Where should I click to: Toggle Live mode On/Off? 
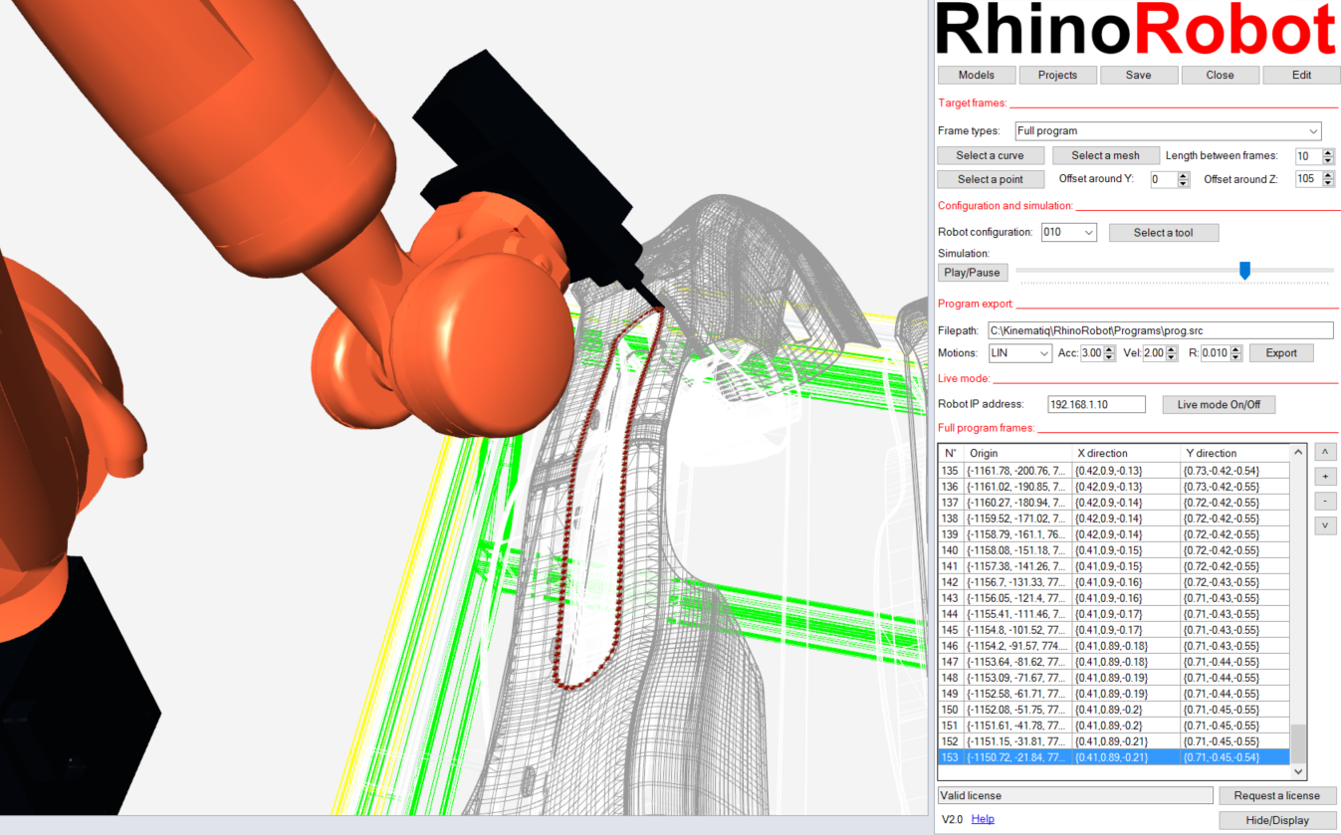[1219, 405]
